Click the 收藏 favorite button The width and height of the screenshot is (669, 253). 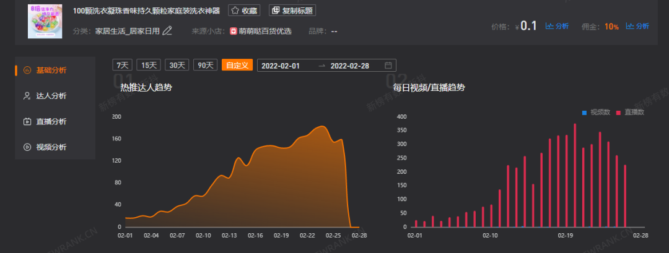point(244,11)
